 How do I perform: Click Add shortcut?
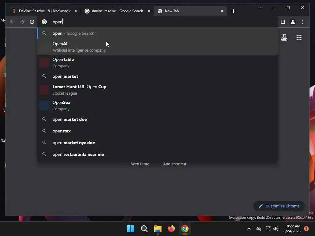pyautogui.click(x=175, y=164)
